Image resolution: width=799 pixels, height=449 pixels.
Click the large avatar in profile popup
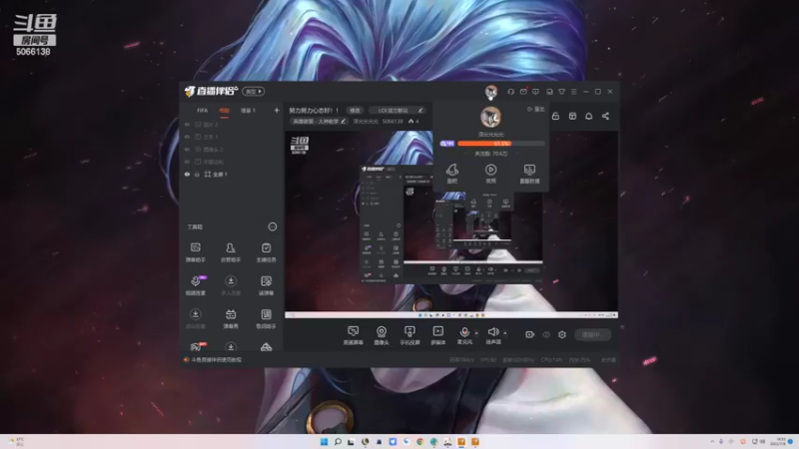(490, 117)
